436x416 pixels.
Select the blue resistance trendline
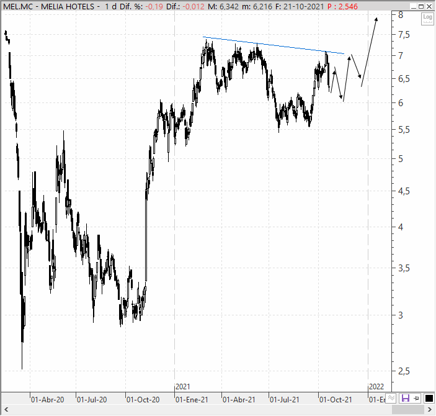(274, 45)
